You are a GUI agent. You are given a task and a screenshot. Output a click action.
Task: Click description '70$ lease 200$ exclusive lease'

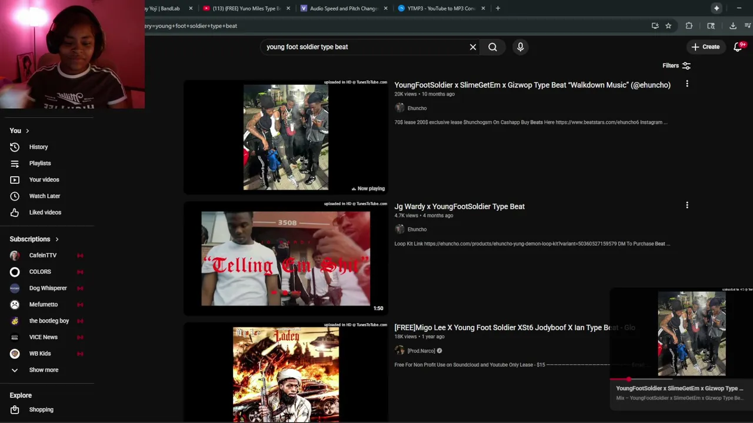[531, 122]
